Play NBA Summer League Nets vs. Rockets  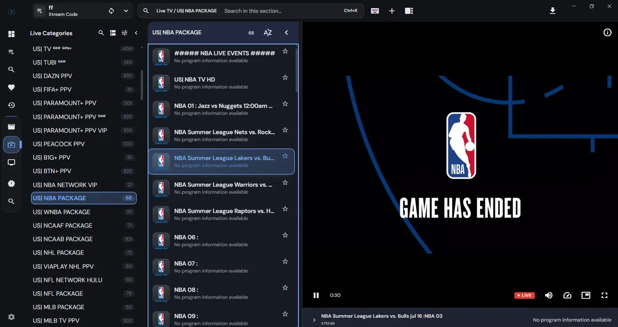click(x=221, y=135)
